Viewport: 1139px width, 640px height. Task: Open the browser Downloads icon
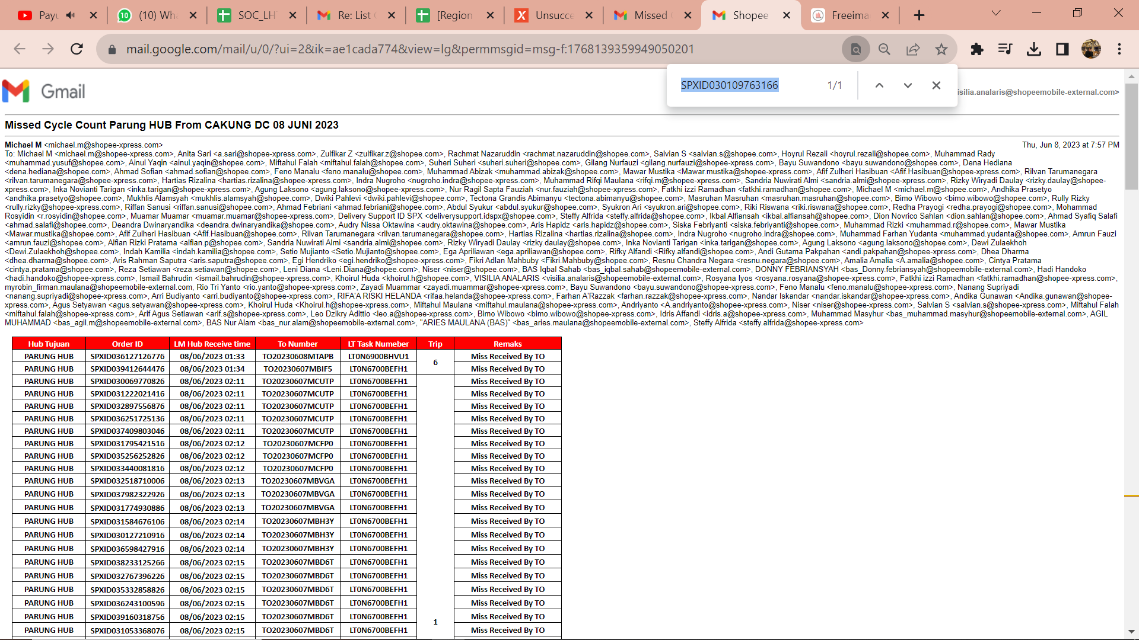1034,49
